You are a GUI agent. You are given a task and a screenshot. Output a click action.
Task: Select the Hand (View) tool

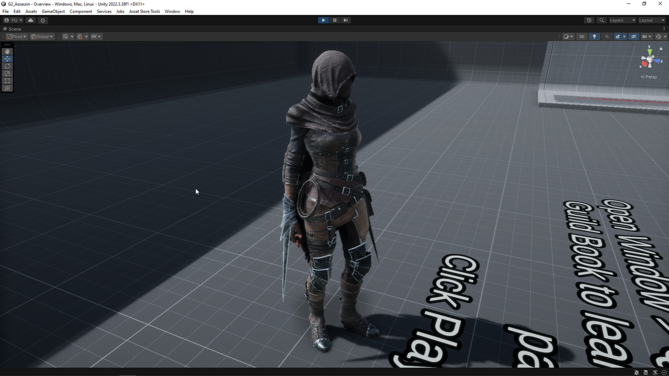[7, 51]
